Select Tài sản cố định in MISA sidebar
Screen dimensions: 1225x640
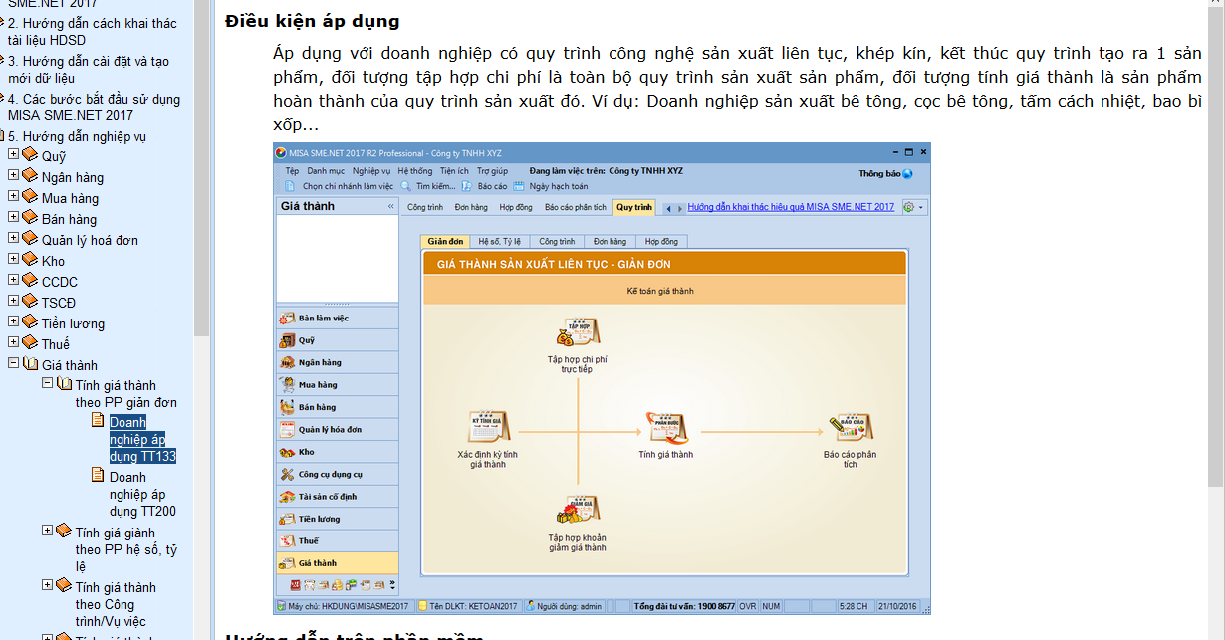tap(338, 497)
